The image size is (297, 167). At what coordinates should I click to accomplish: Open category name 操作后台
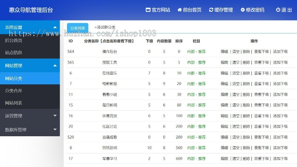[x=110, y=52]
